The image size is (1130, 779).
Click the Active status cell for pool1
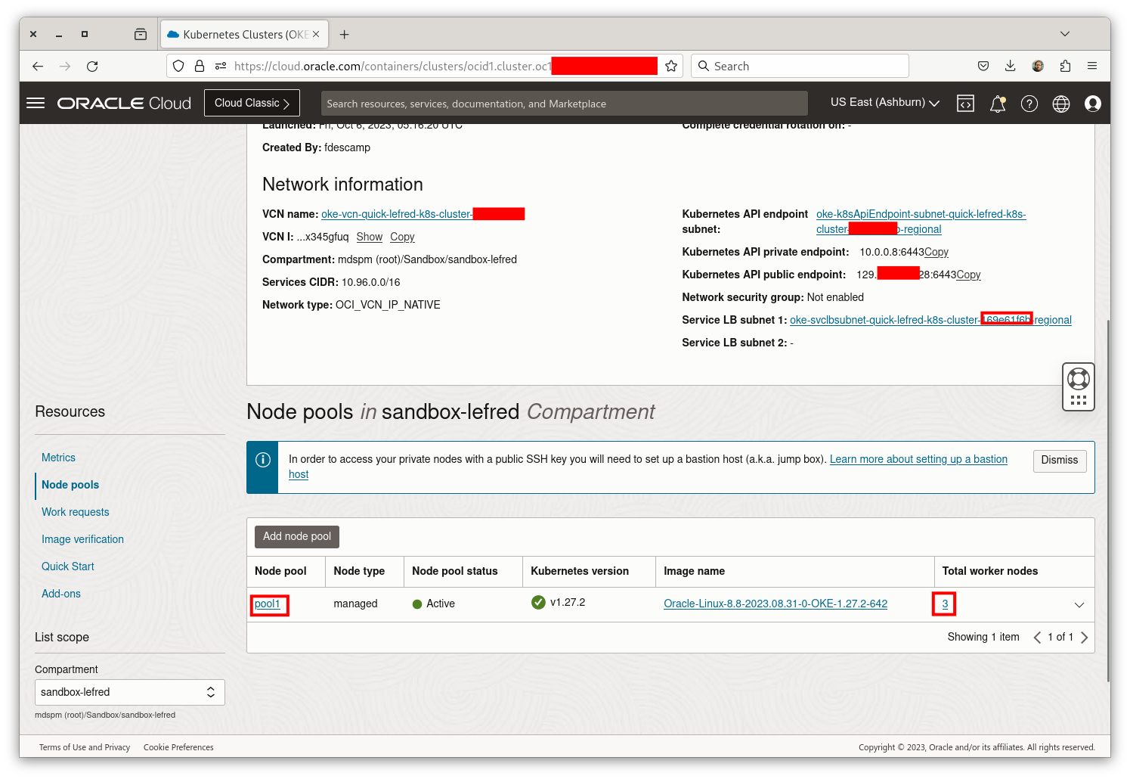(x=434, y=604)
